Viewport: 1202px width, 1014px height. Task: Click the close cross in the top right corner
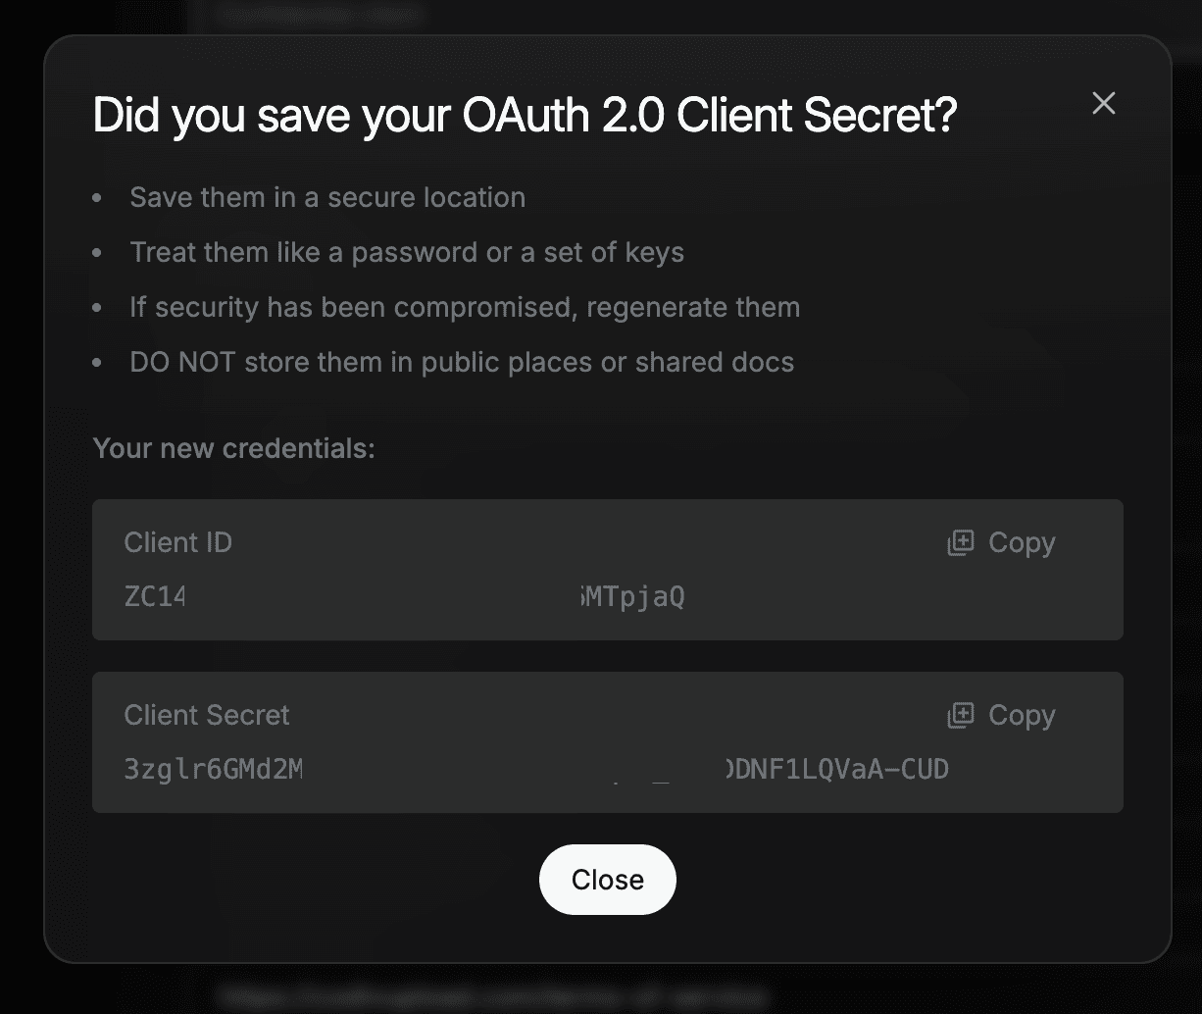(1103, 103)
